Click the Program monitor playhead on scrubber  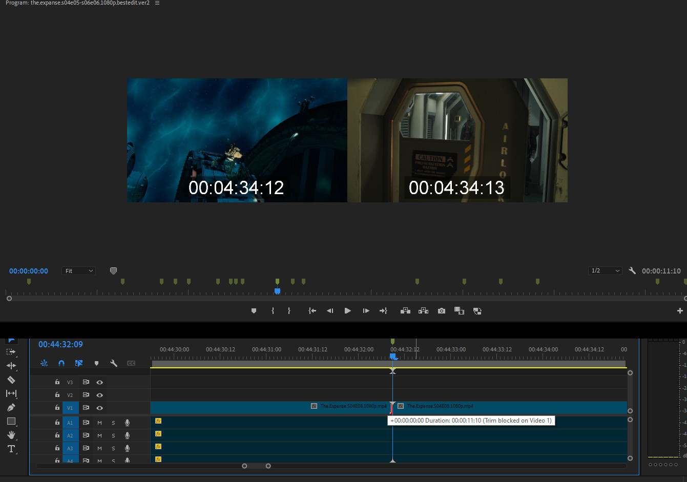[x=277, y=291]
